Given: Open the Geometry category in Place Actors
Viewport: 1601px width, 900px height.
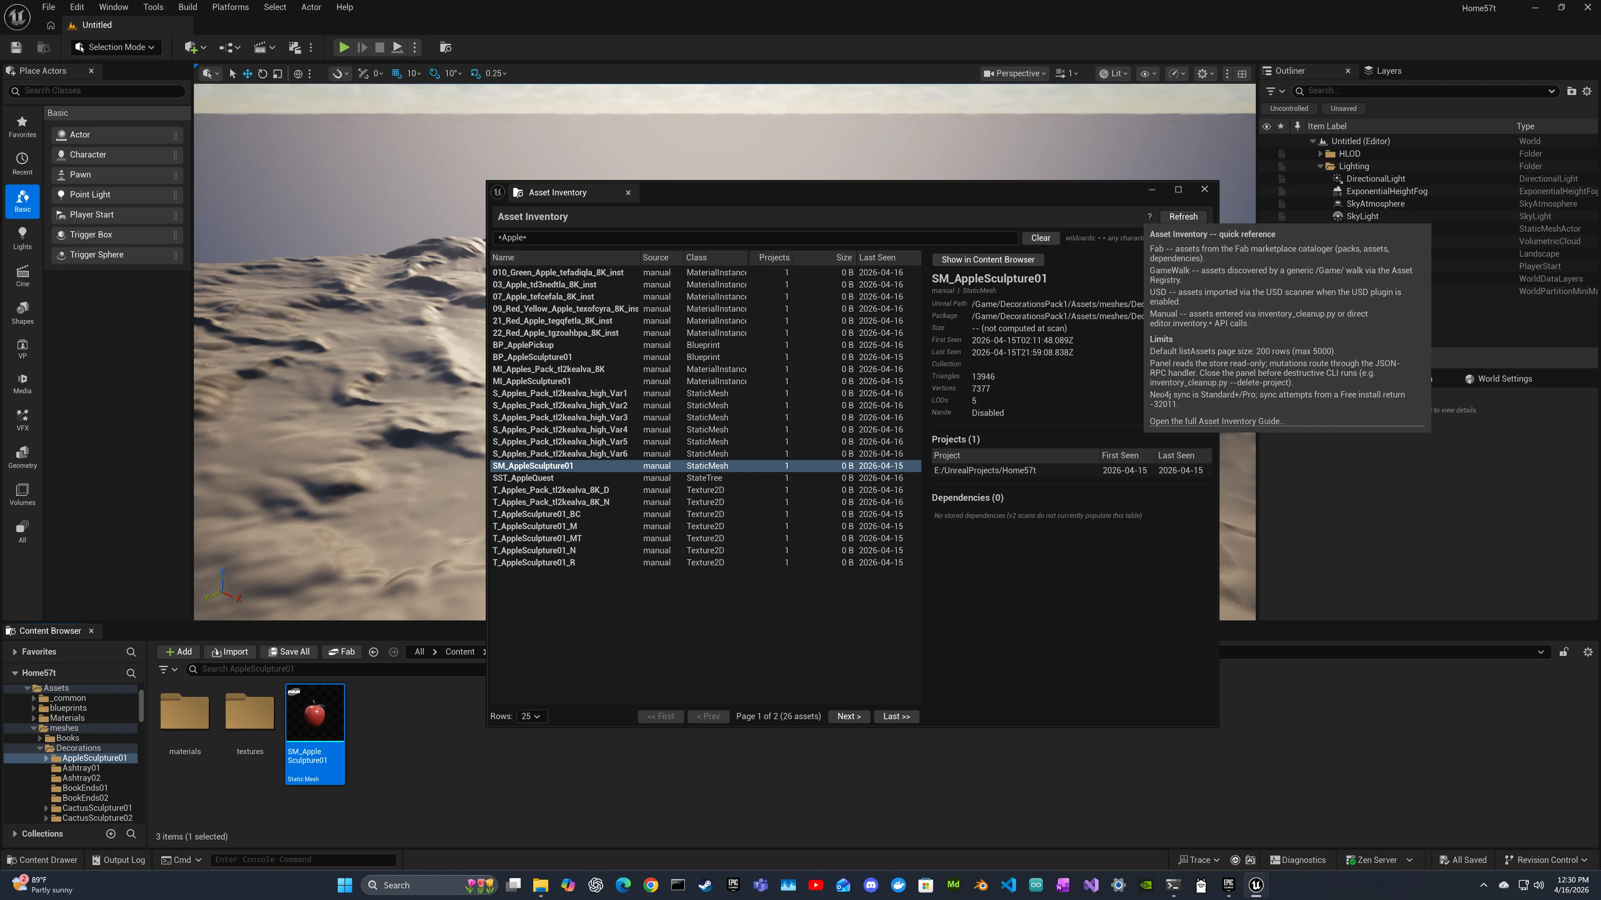Looking at the screenshot, I should pyautogui.click(x=23, y=457).
